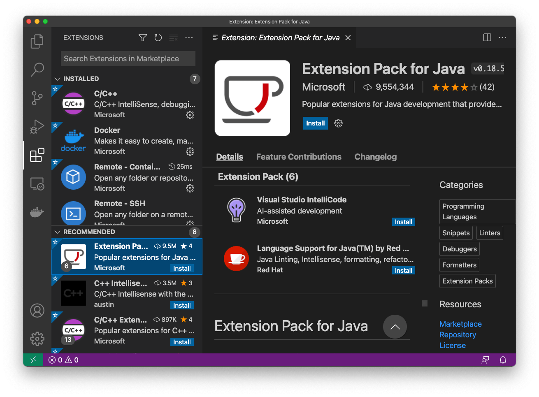The height and width of the screenshot is (397, 539).
Task: Click the Filter Extensions icon
Action: coord(142,37)
